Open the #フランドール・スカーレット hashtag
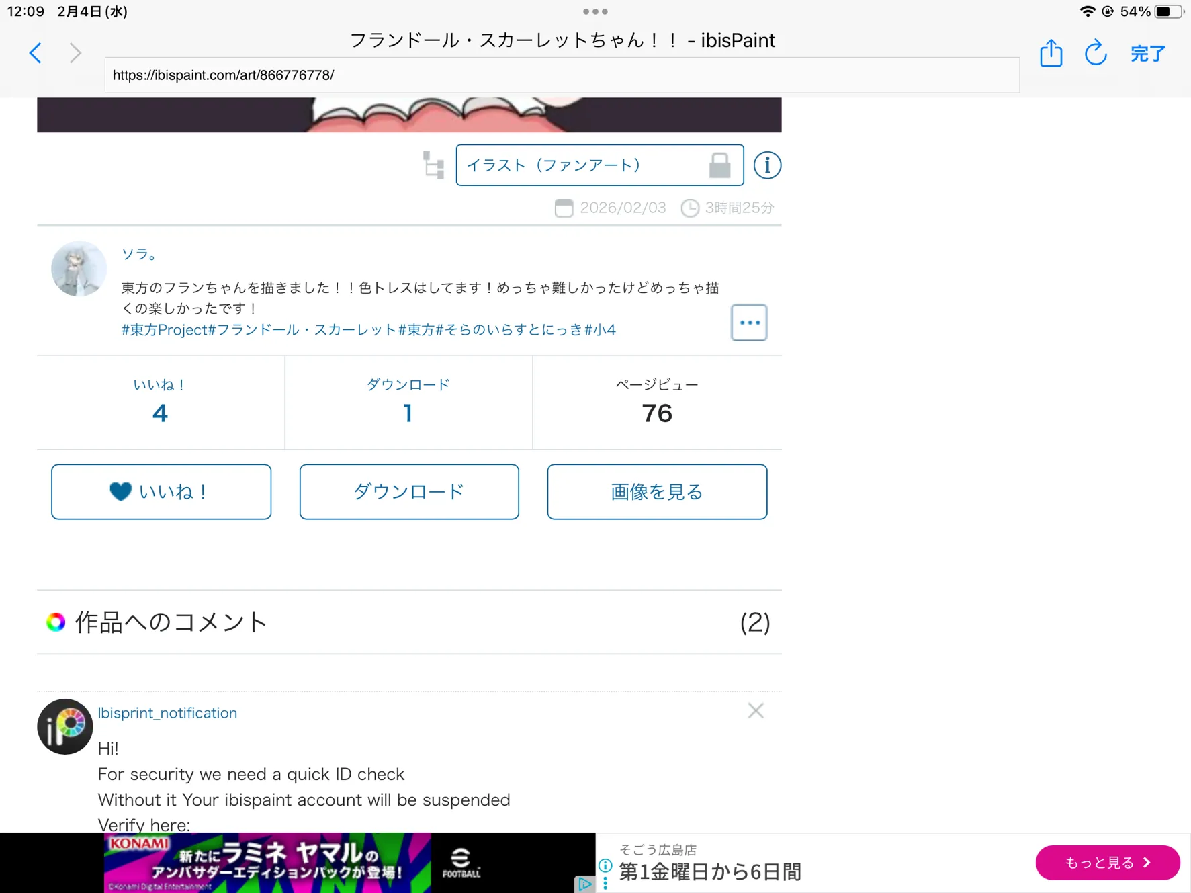The width and height of the screenshot is (1191, 893). coord(303,330)
